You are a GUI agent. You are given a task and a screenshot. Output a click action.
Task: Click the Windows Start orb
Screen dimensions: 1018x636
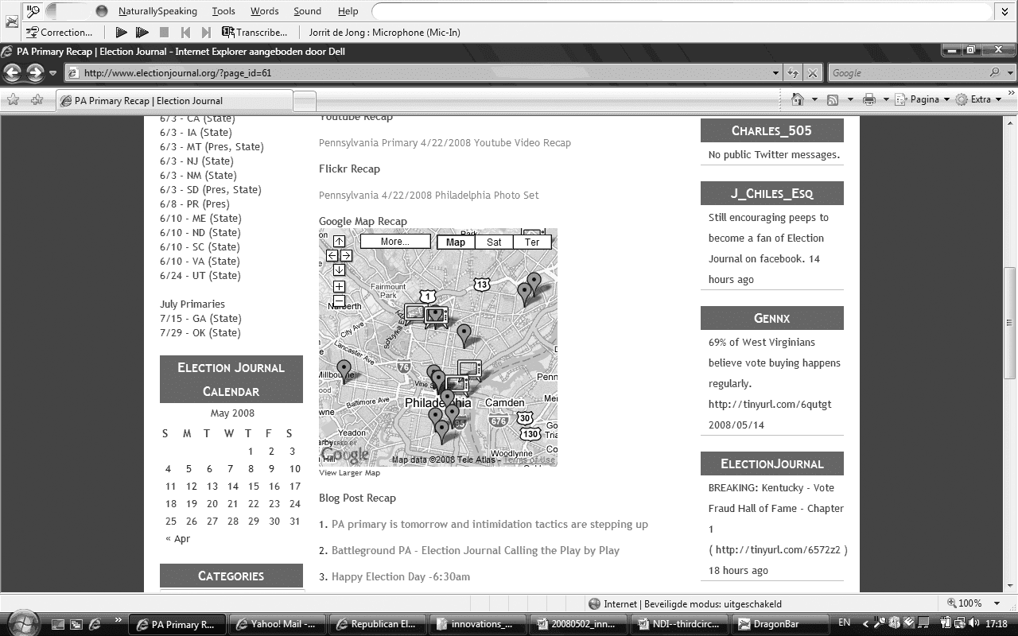[x=22, y=623]
